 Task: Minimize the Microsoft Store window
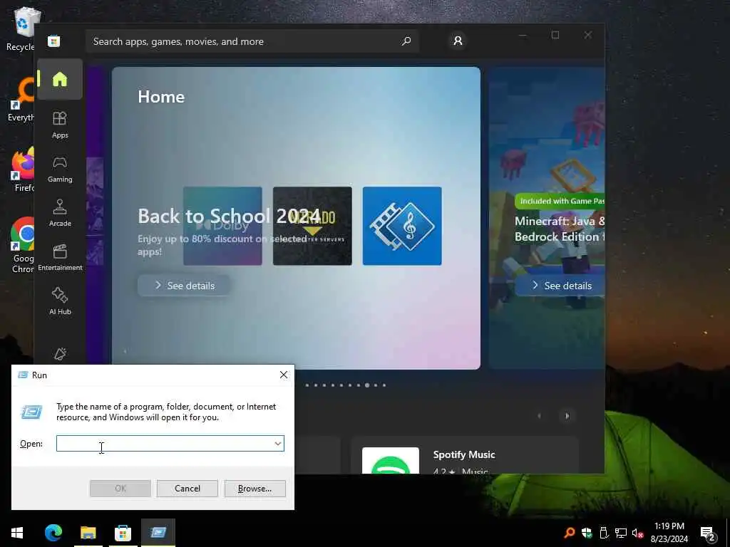coord(523,36)
